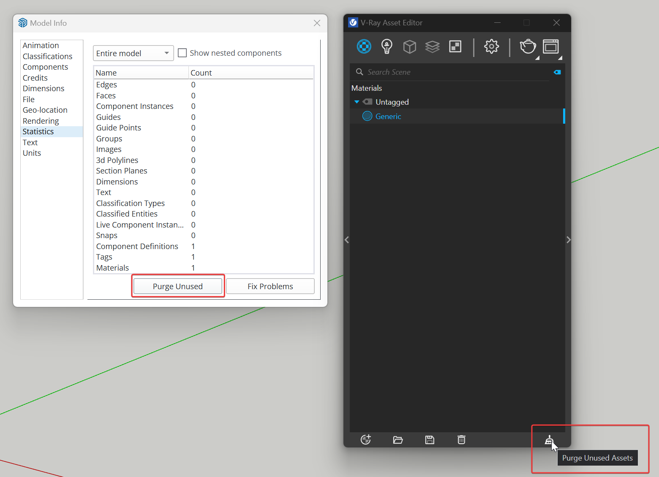
Task: Collapse the Untagged materials group
Action: [x=357, y=102]
